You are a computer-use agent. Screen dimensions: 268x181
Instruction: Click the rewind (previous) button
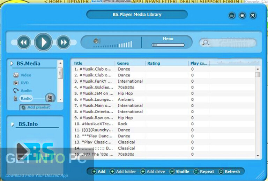[x=24, y=42]
